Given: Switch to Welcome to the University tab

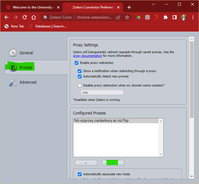Looking at the screenshot, I should point(32,7).
